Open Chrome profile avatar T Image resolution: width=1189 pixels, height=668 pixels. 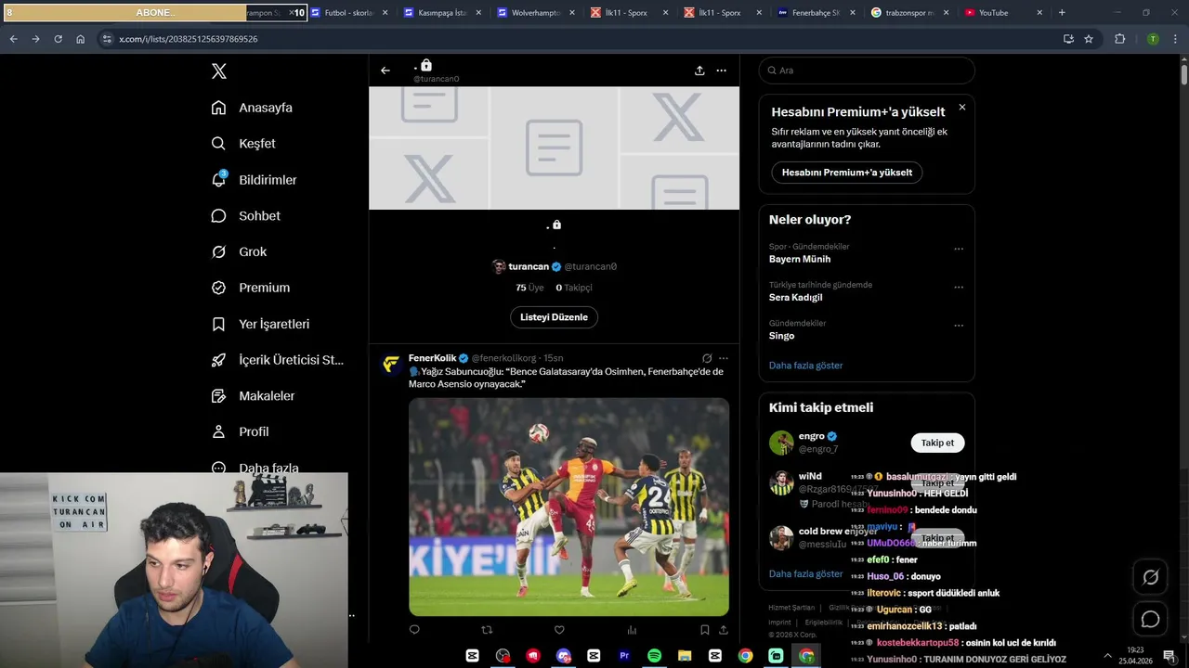pyautogui.click(x=1153, y=39)
